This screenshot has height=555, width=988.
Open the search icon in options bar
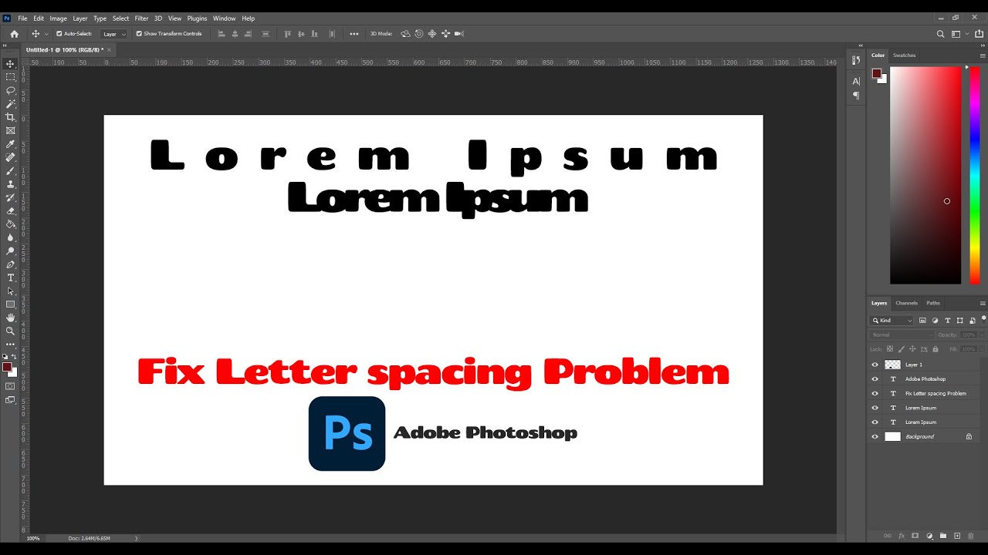pos(940,34)
